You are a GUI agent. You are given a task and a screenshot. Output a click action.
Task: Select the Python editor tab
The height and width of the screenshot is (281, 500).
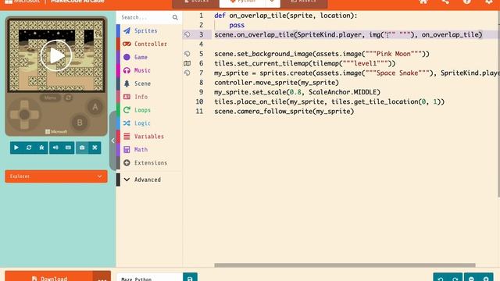coord(242,2)
